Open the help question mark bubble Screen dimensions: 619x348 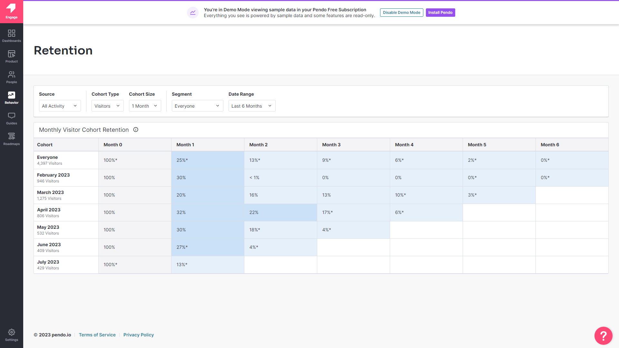coord(603,336)
